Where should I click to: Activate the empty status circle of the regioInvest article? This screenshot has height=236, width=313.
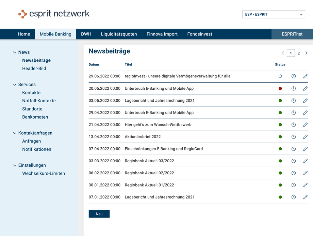280,76
